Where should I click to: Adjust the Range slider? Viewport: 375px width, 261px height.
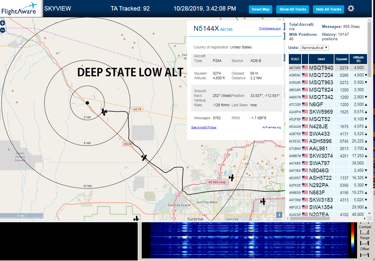pyautogui.click(x=364, y=243)
